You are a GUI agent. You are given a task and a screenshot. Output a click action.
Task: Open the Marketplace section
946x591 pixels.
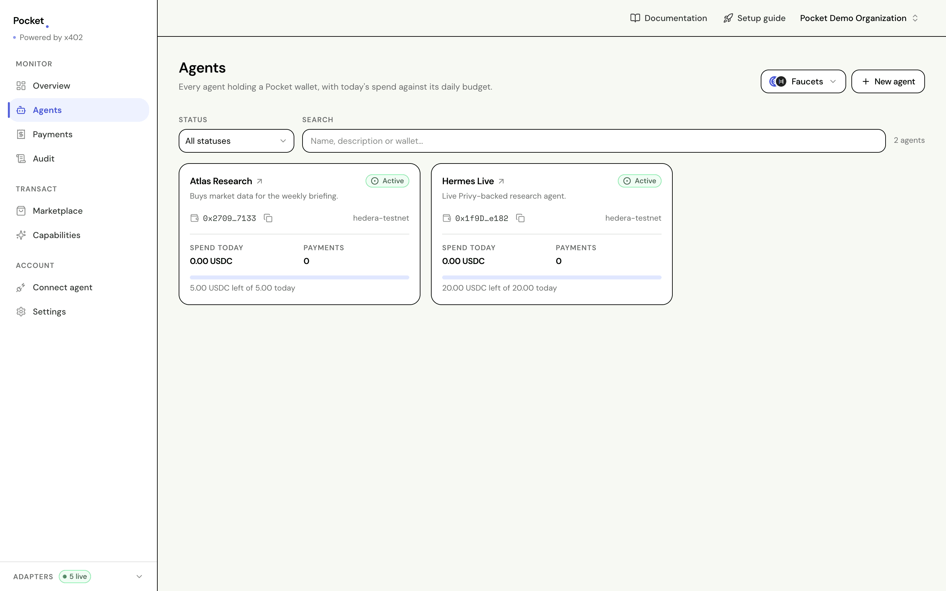pos(78,211)
